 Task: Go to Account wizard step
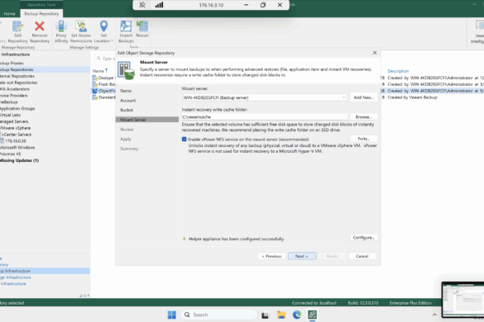pyautogui.click(x=127, y=101)
